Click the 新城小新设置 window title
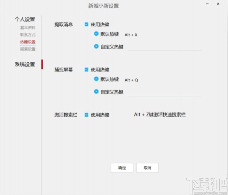The height and width of the screenshot is (195, 228). [x=103, y=6]
